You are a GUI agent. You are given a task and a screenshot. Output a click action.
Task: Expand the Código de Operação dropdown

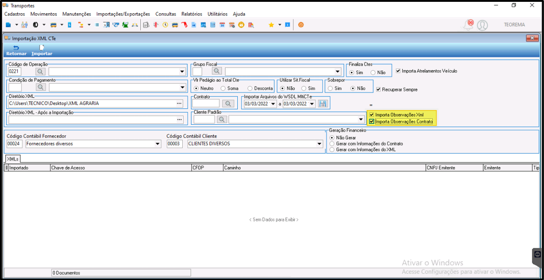coord(183,72)
